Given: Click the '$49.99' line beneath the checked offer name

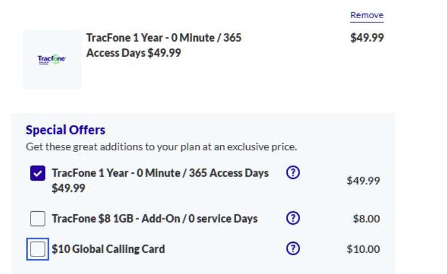Looking at the screenshot, I should click(68, 188).
